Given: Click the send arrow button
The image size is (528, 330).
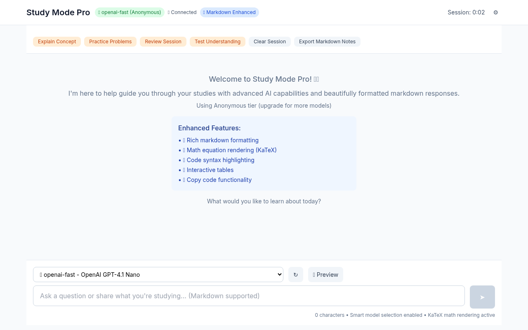Looking at the screenshot, I should 482,297.
